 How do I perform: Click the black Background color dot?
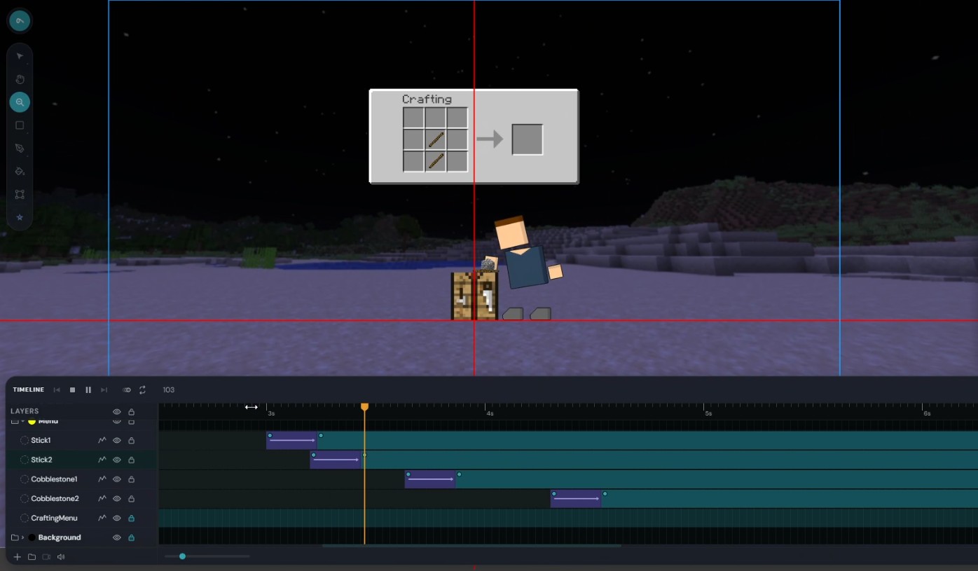click(32, 537)
